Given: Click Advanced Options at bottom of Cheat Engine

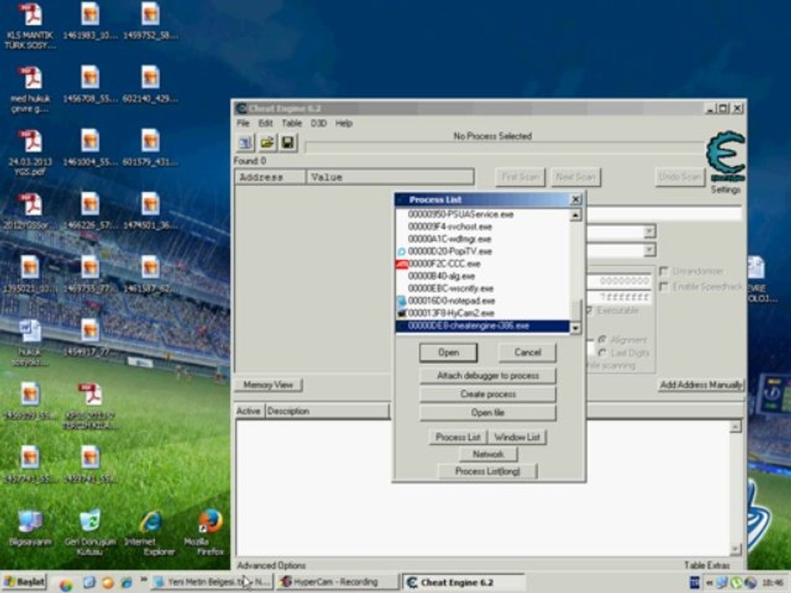Looking at the screenshot, I should pos(271,565).
